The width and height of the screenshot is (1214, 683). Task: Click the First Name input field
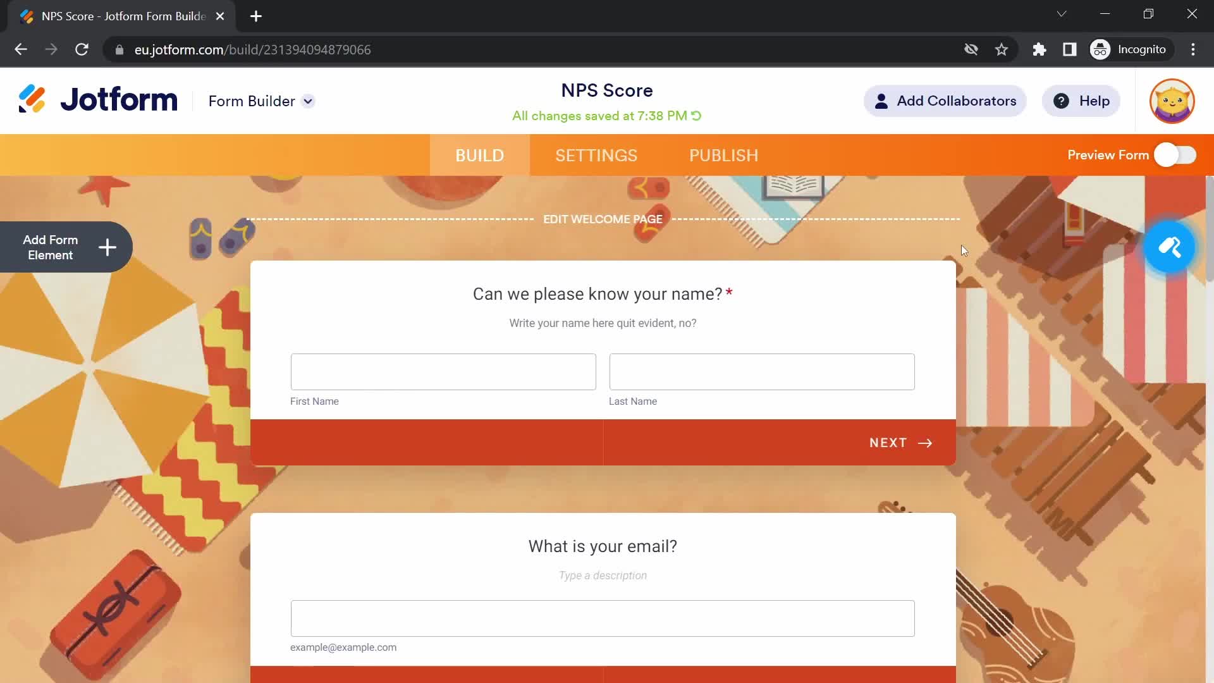coord(444,371)
